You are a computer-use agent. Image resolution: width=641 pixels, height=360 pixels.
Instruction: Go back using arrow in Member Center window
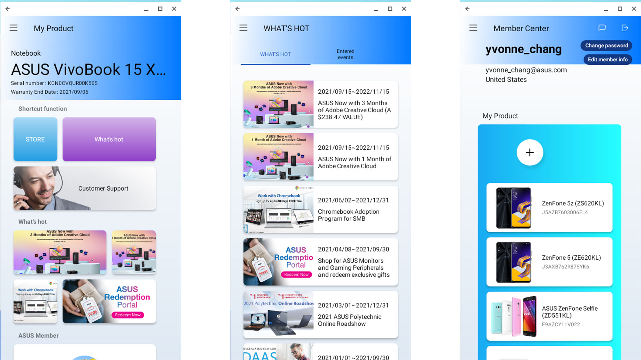click(467, 9)
